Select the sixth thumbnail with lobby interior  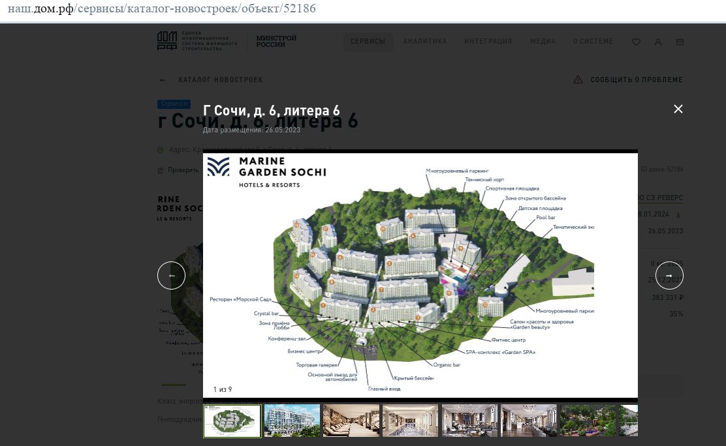[529, 421]
